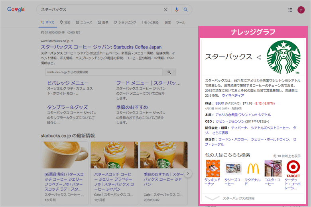Click 他 10 件以上を表示 link
Image resolution: width=311 pixels, height=207 pixels.
pyautogui.click(x=287, y=156)
